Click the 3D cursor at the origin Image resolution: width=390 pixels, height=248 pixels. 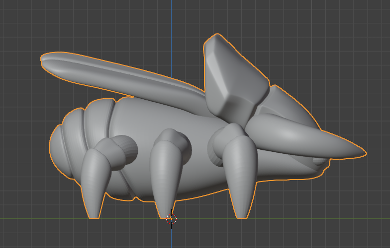pyautogui.click(x=171, y=219)
